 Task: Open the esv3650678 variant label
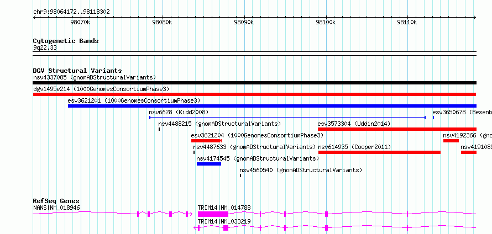[x=462, y=112]
